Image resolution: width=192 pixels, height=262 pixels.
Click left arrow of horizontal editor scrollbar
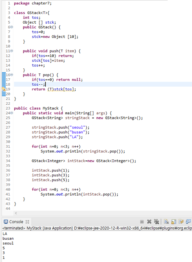[x=16, y=213]
